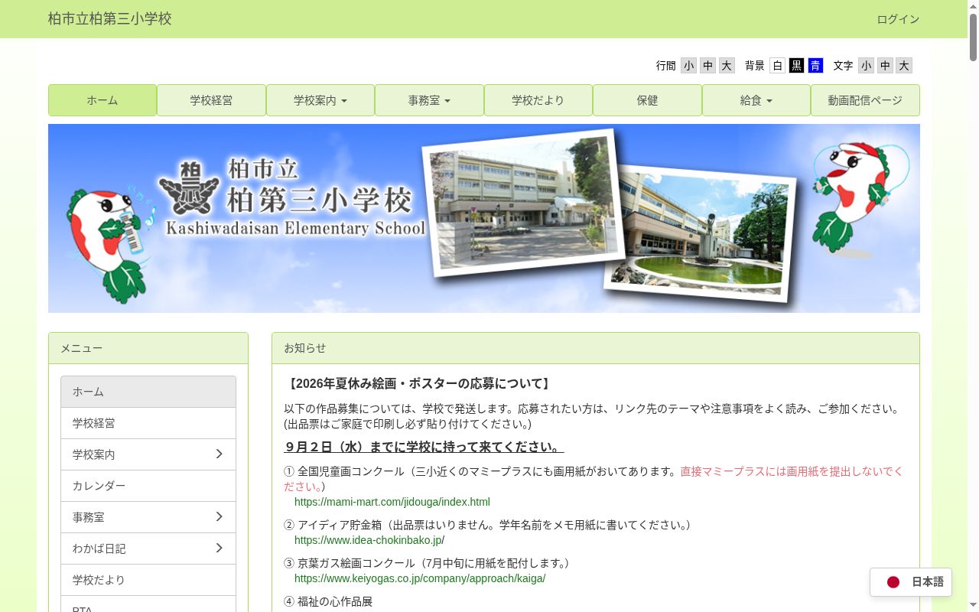Open 学校だより in the side menu
The image size is (979, 612).
[x=148, y=580]
